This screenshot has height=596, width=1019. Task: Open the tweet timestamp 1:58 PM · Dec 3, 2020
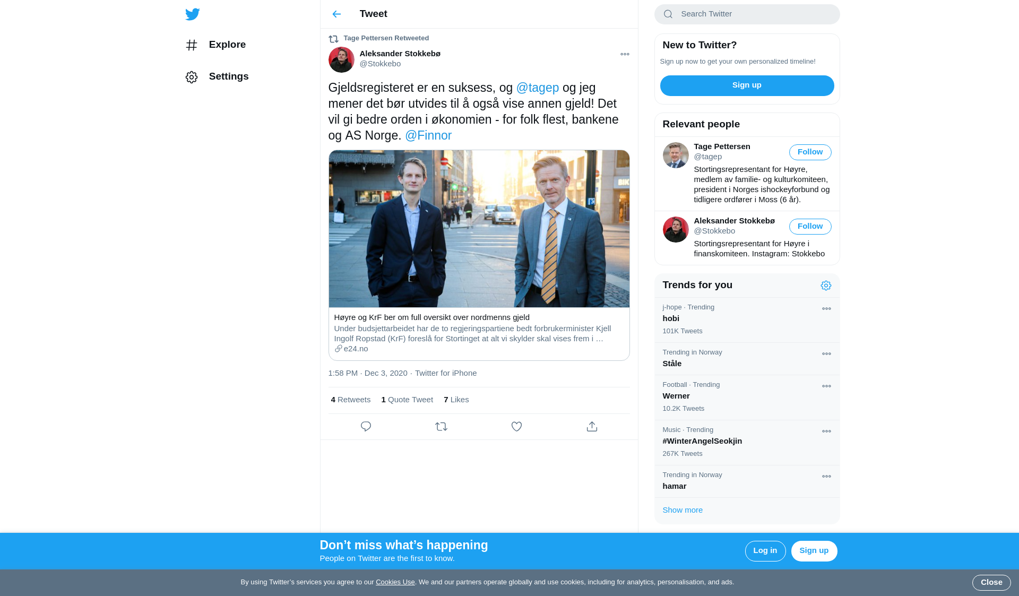tap(368, 373)
